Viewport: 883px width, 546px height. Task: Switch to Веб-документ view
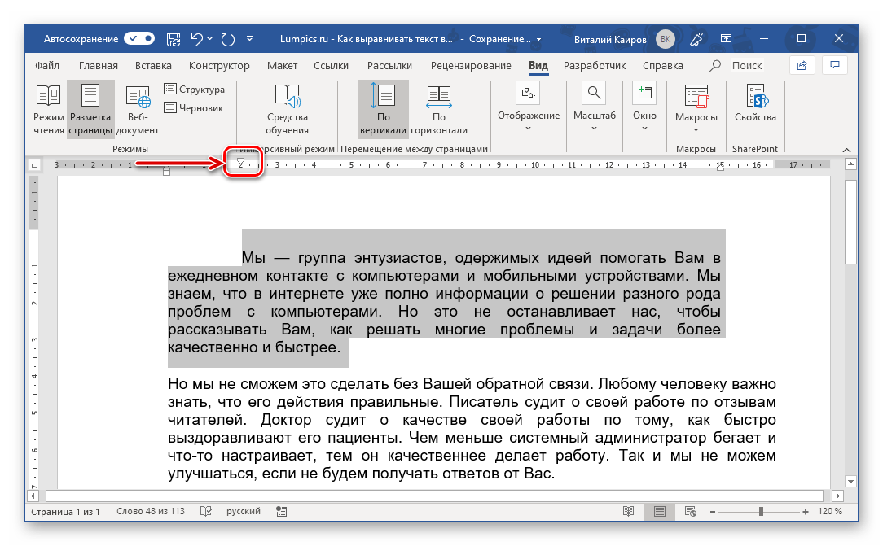point(138,110)
